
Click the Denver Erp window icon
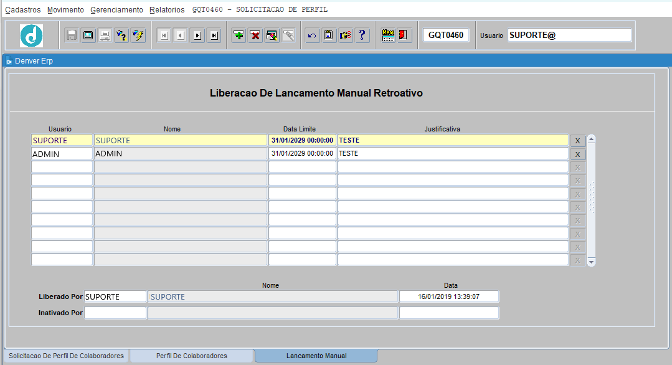(x=9, y=61)
